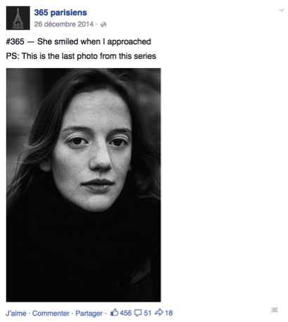The image size is (288, 322).
Task: Click the post caption line "She smiled when I approached"
Action: coord(94,41)
